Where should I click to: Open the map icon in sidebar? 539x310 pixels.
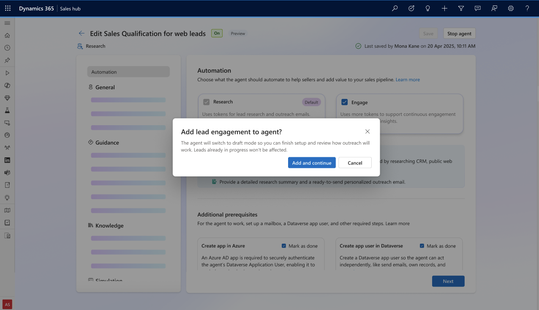click(x=7, y=210)
